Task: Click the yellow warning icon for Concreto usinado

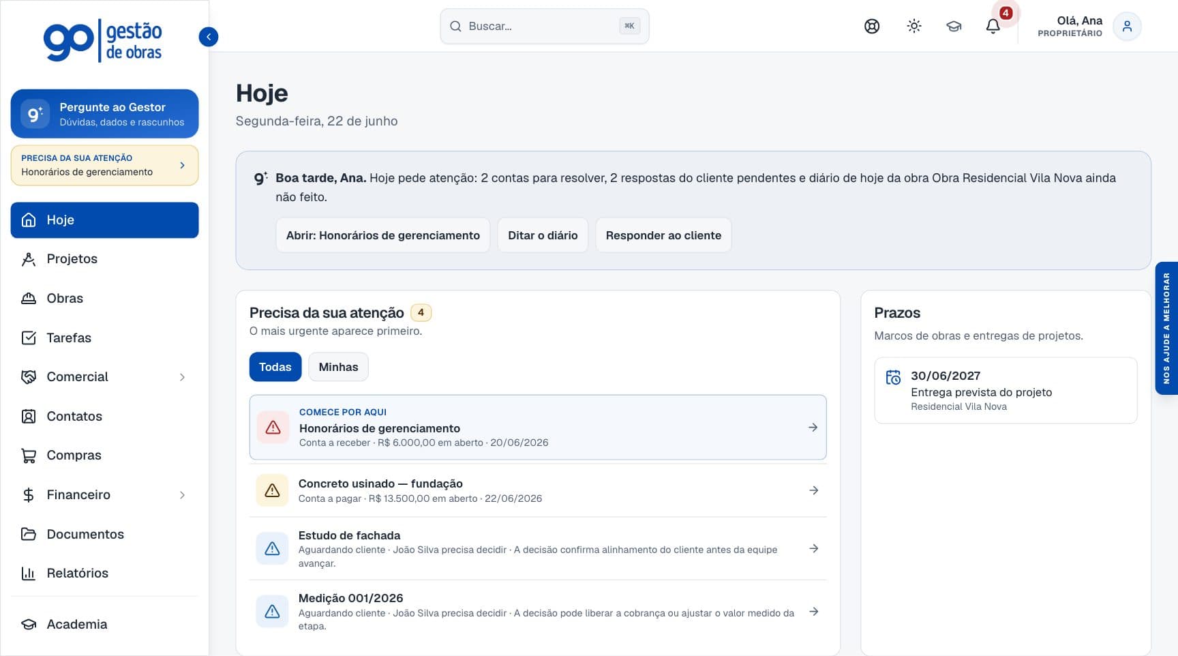Action: [x=272, y=490]
